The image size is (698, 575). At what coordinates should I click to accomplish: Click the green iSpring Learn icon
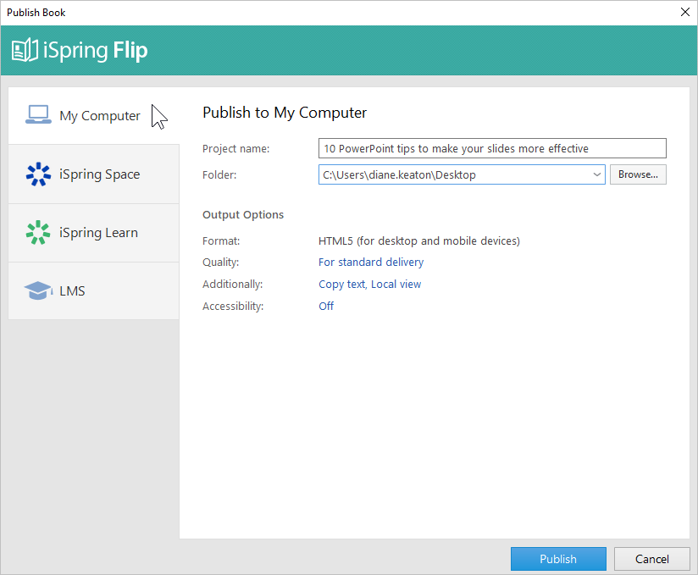(x=38, y=232)
